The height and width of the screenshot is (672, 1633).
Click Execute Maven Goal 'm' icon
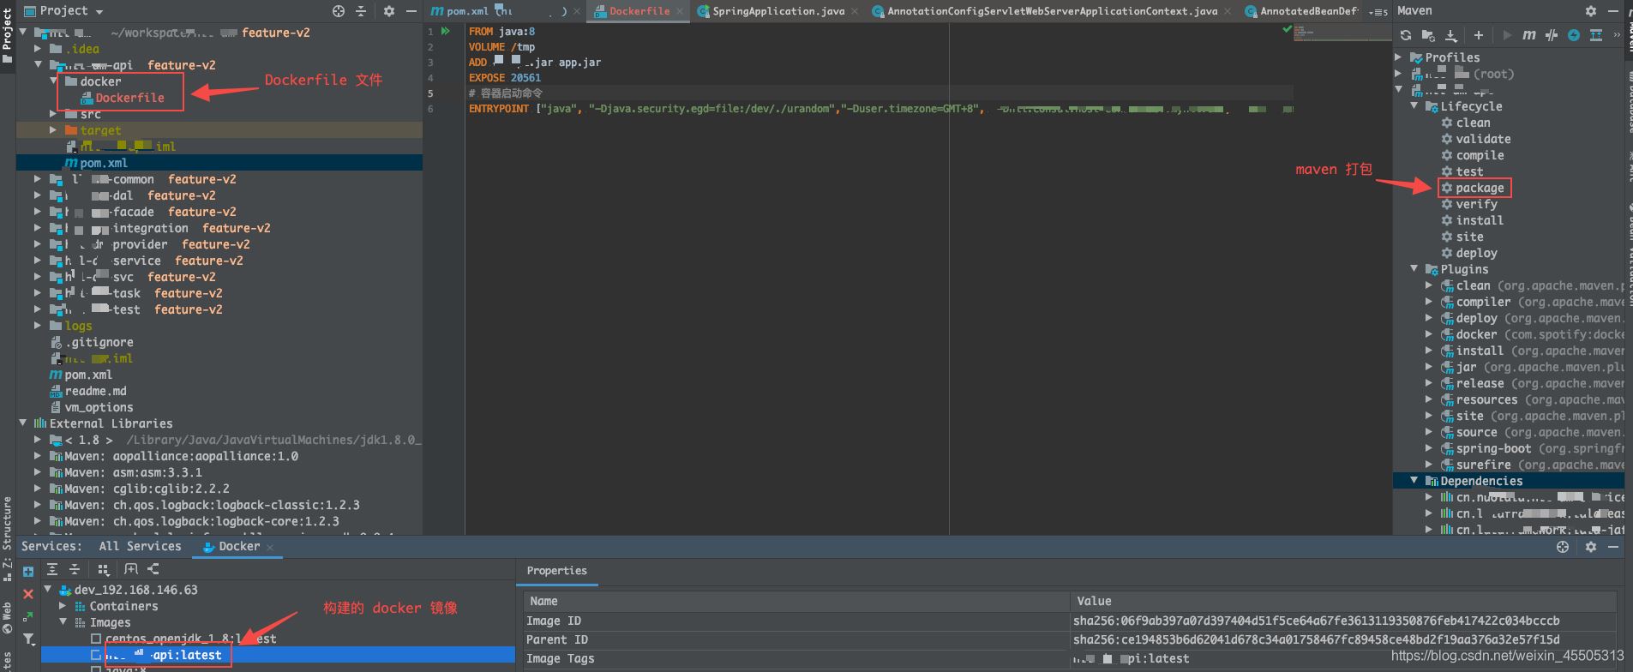1528,35
